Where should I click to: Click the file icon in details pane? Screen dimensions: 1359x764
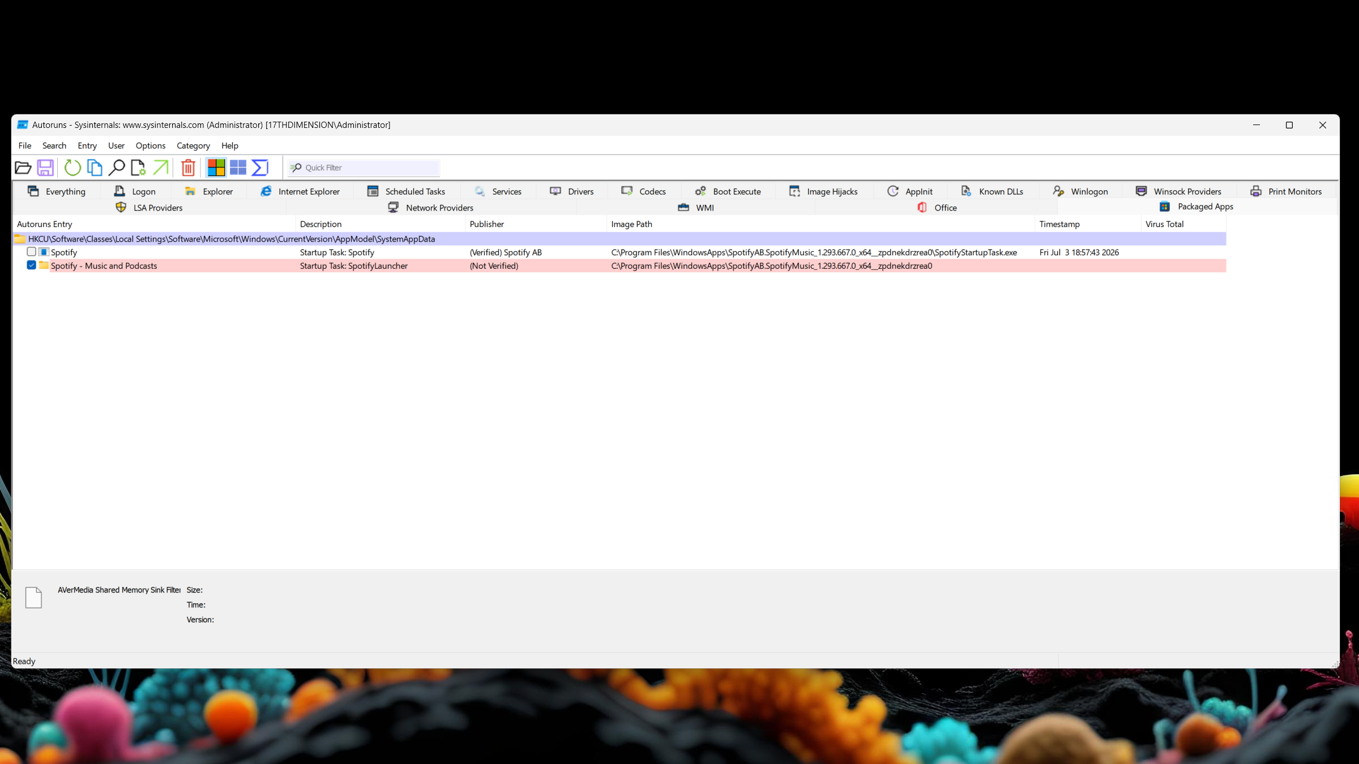click(x=34, y=598)
